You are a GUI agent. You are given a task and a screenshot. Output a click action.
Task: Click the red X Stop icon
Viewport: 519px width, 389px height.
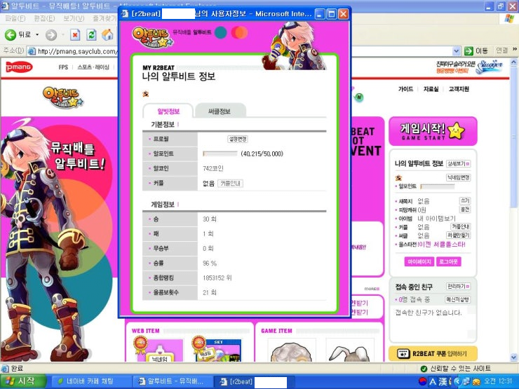pos(75,35)
